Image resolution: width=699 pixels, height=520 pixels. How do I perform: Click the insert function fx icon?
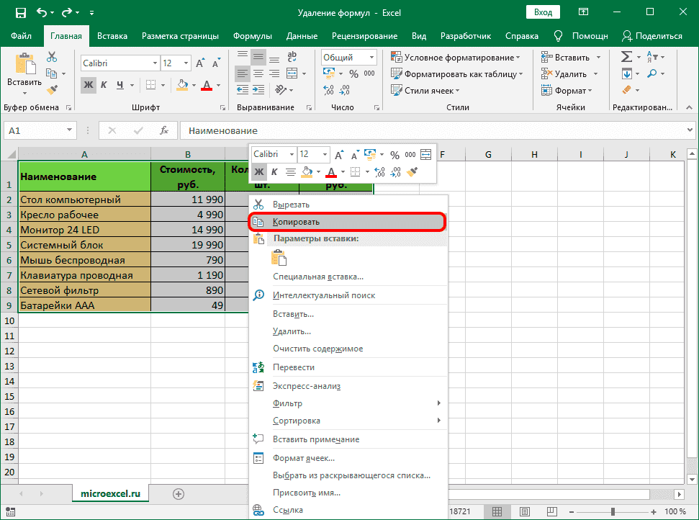(164, 130)
